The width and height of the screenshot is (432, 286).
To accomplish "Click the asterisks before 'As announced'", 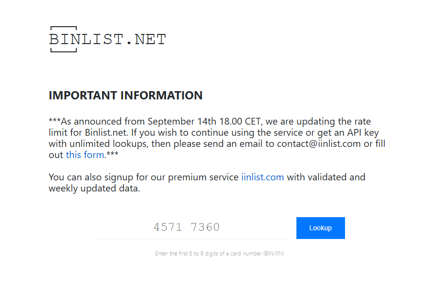I will pyautogui.click(x=54, y=120).
